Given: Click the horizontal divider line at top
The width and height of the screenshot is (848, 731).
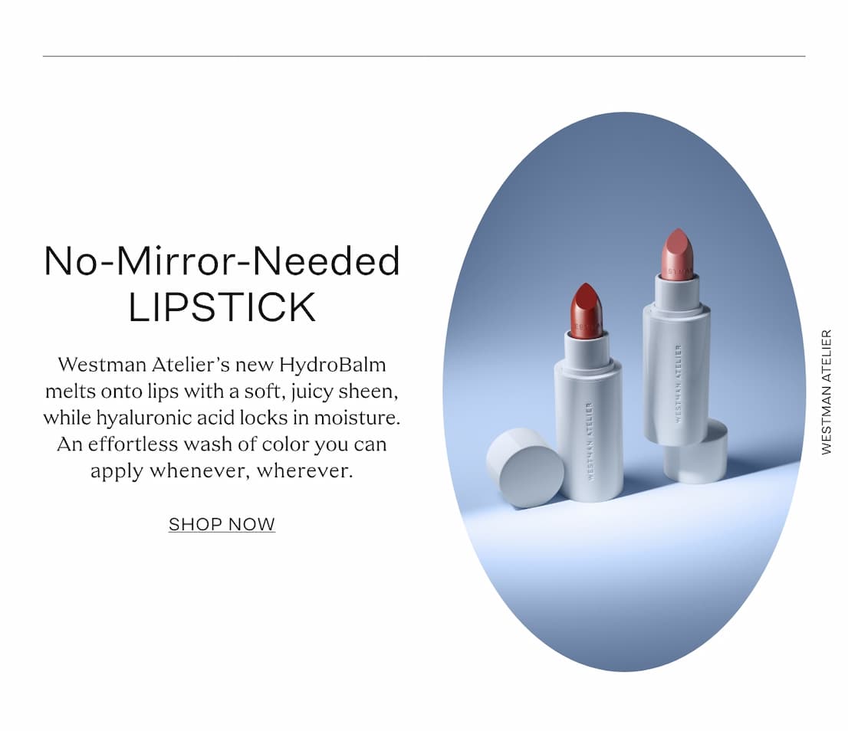Looking at the screenshot, I should click(424, 56).
